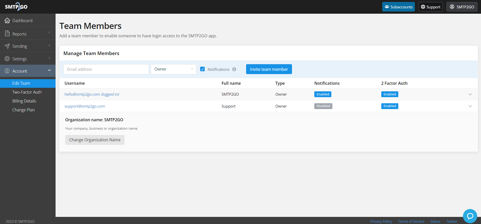Viewport: 481px width, 224px height.
Task: Click the user avatar icon in header
Action: 452,7
